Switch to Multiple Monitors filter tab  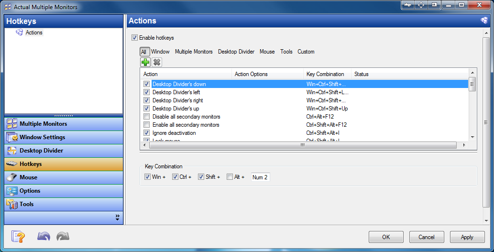click(194, 52)
